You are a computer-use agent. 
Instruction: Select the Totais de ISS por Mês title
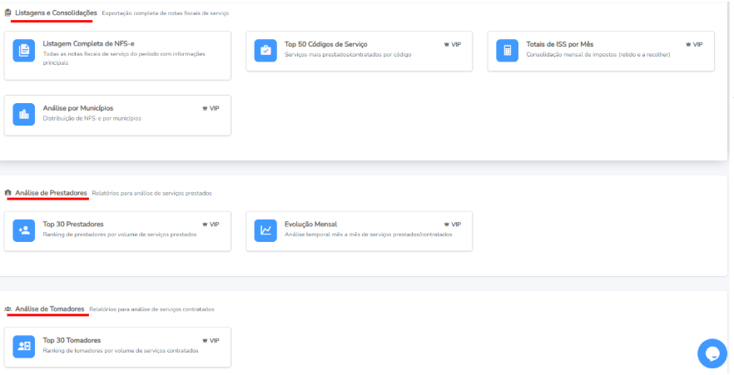tap(560, 44)
